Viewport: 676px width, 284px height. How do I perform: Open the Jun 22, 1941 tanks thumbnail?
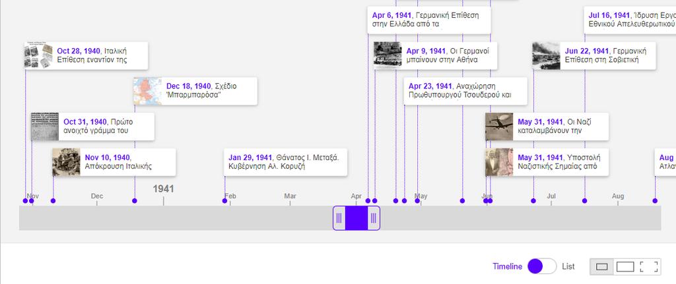[547, 55]
